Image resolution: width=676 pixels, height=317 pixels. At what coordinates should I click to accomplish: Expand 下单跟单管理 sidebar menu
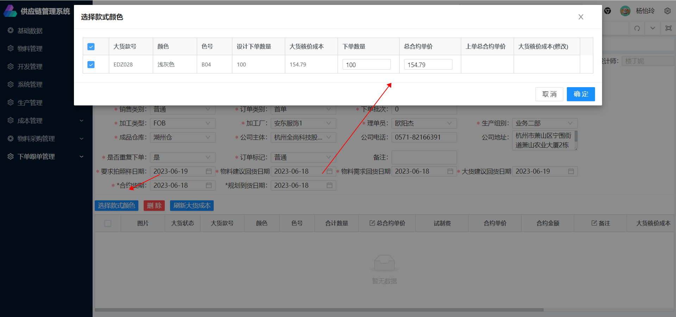point(36,157)
